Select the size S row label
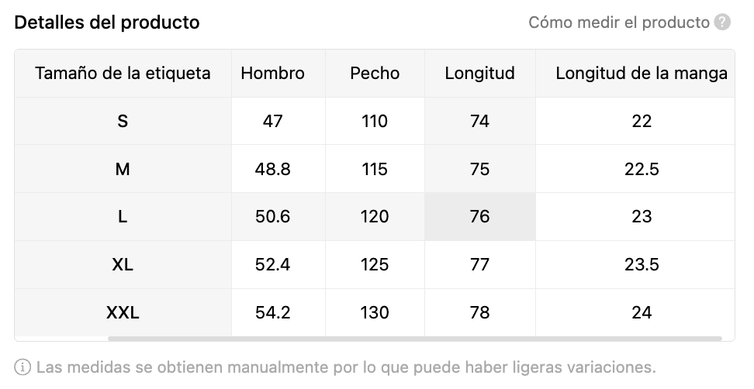Screen dimensions: 754x389 pyautogui.click(x=123, y=122)
